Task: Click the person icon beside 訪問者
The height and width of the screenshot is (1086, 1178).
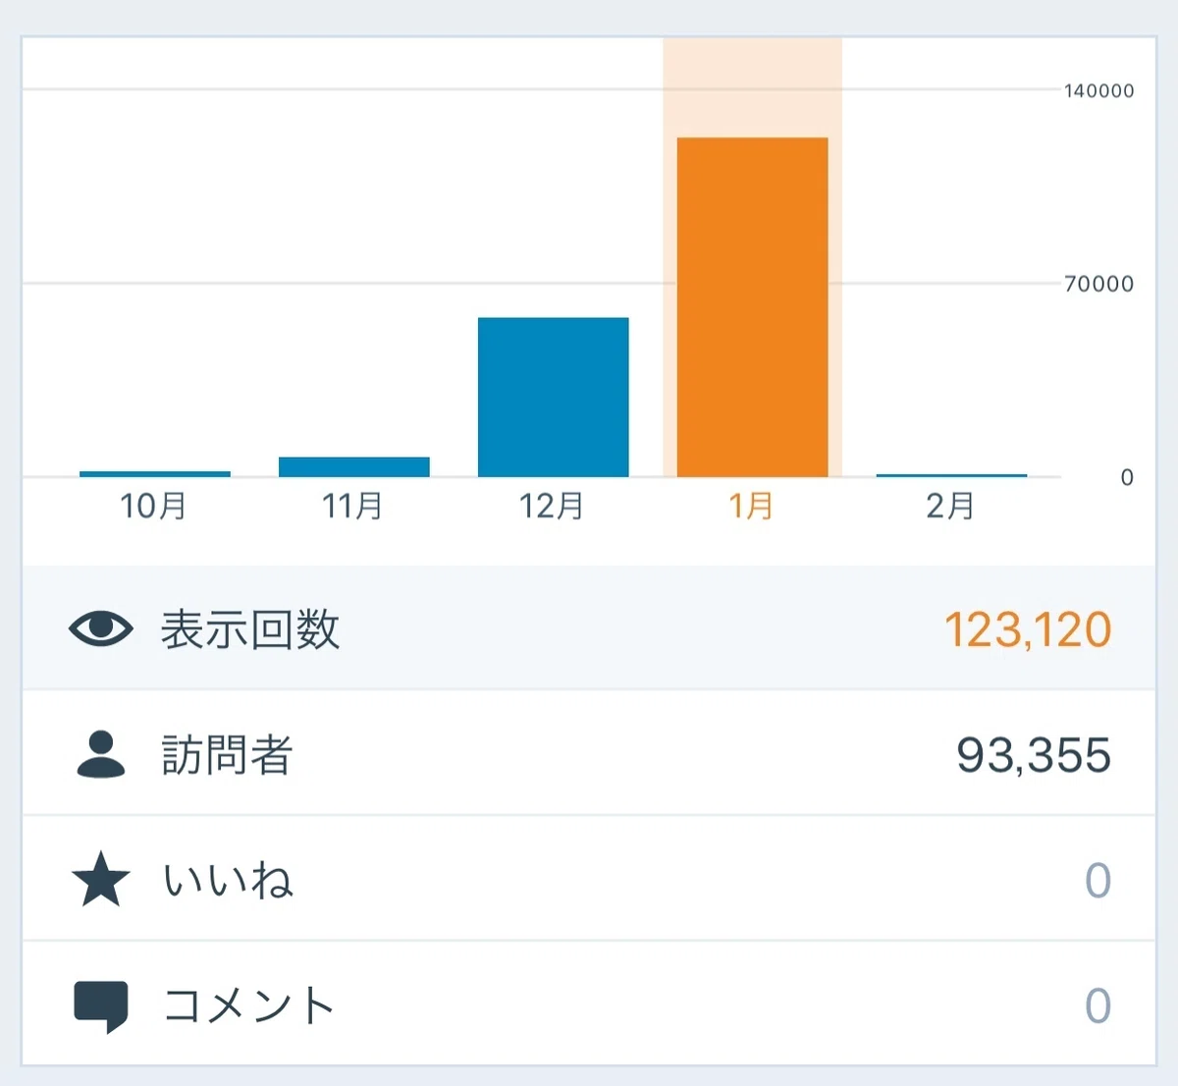Action: [x=101, y=754]
